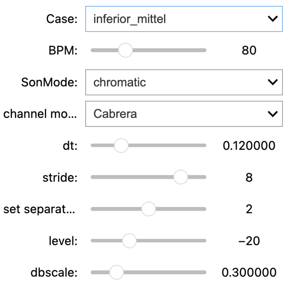Open the Case dropdown showing inferior_mittel
The width and height of the screenshot is (289, 284).
pyautogui.click(x=178, y=19)
